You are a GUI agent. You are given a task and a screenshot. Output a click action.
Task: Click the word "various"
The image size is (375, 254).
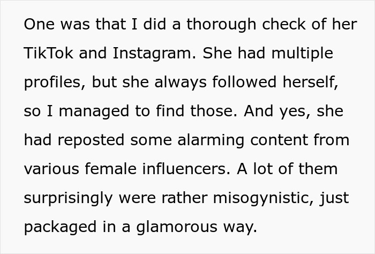pos(52,169)
